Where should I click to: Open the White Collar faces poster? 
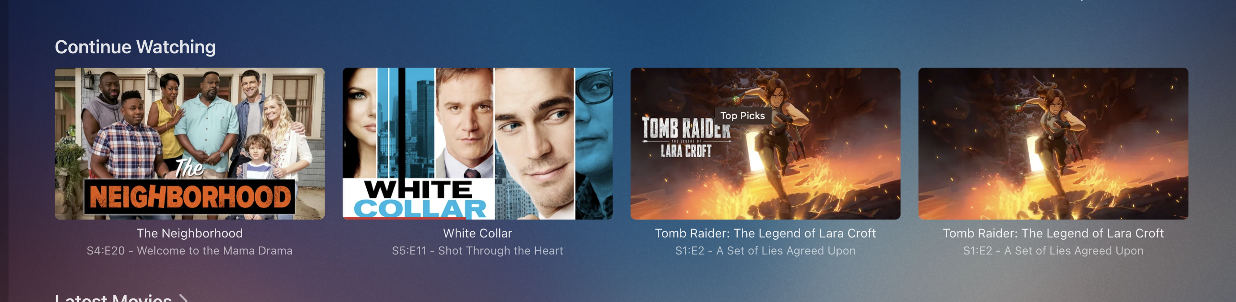[478, 143]
